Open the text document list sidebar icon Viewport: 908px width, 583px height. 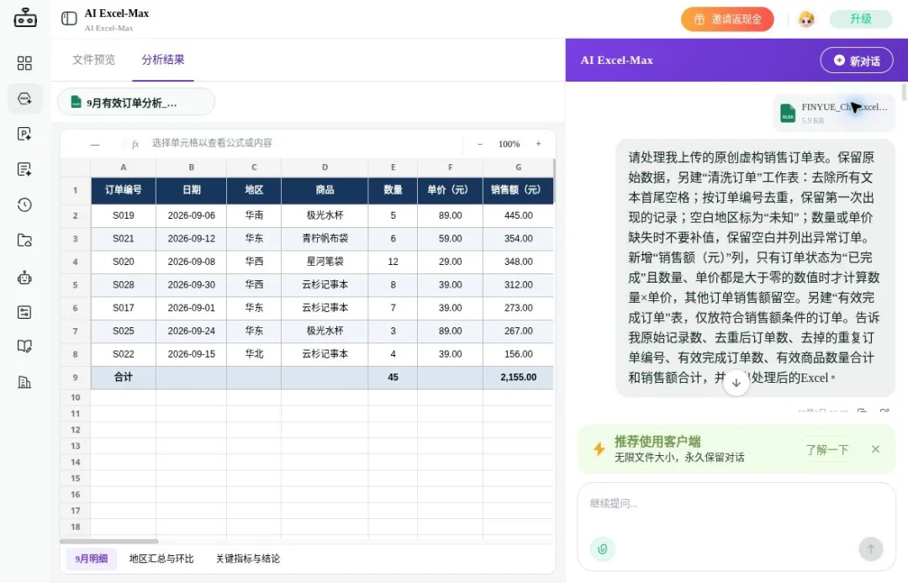coord(24,169)
